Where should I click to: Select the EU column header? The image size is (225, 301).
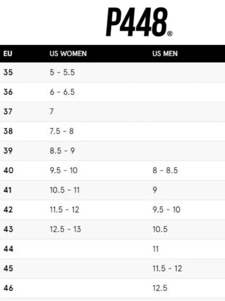pos(8,53)
